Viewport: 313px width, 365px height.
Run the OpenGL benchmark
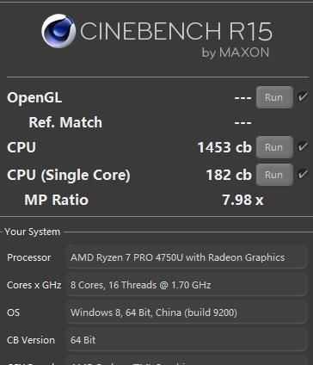click(x=274, y=97)
